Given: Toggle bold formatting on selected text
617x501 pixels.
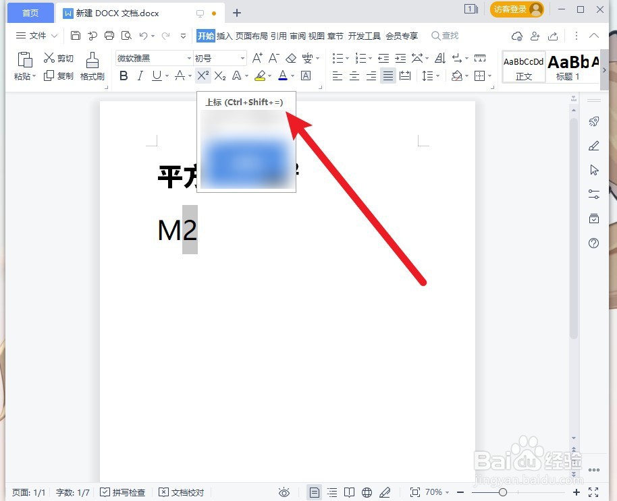Looking at the screenshot, I should click(x=124, y=76).
